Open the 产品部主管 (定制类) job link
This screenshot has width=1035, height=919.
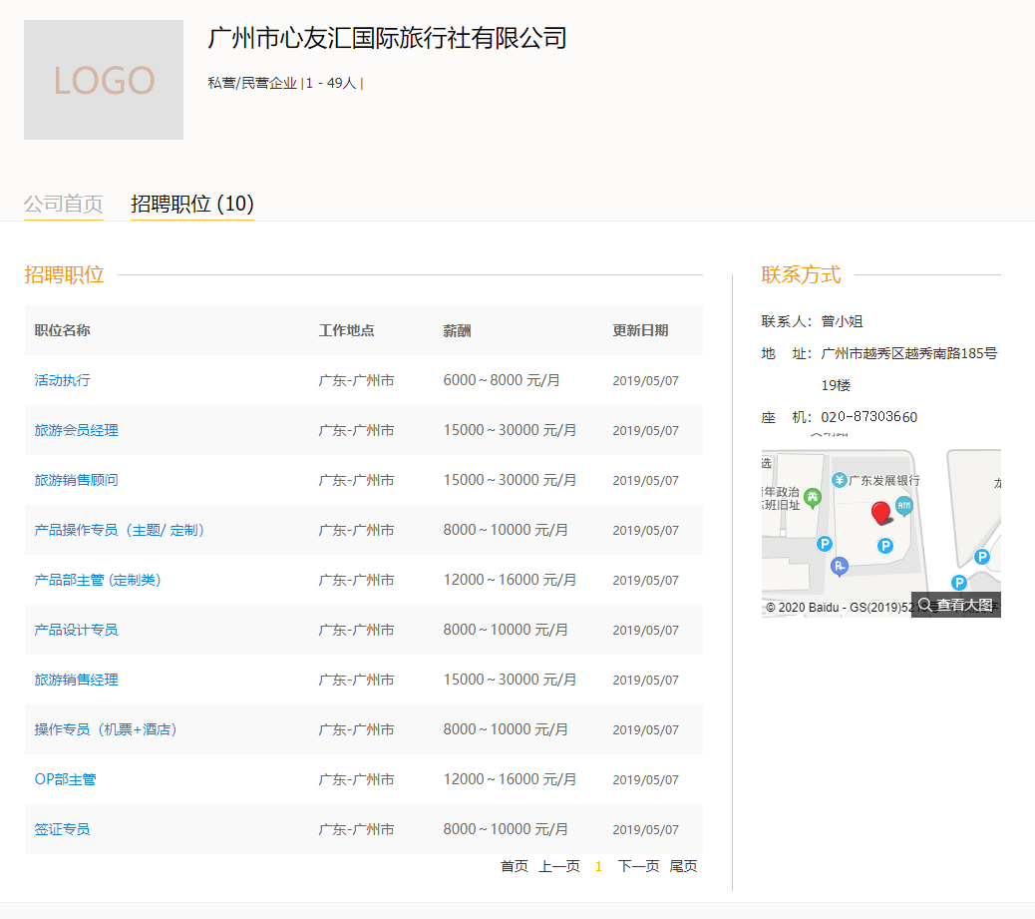(x=98, y=580)
